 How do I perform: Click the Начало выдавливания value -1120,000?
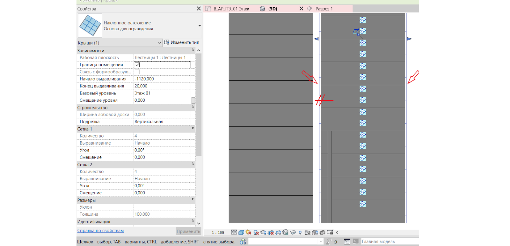(162, 79)
